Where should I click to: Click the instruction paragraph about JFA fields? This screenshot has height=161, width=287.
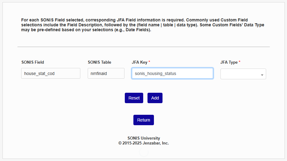coord(143,25)
